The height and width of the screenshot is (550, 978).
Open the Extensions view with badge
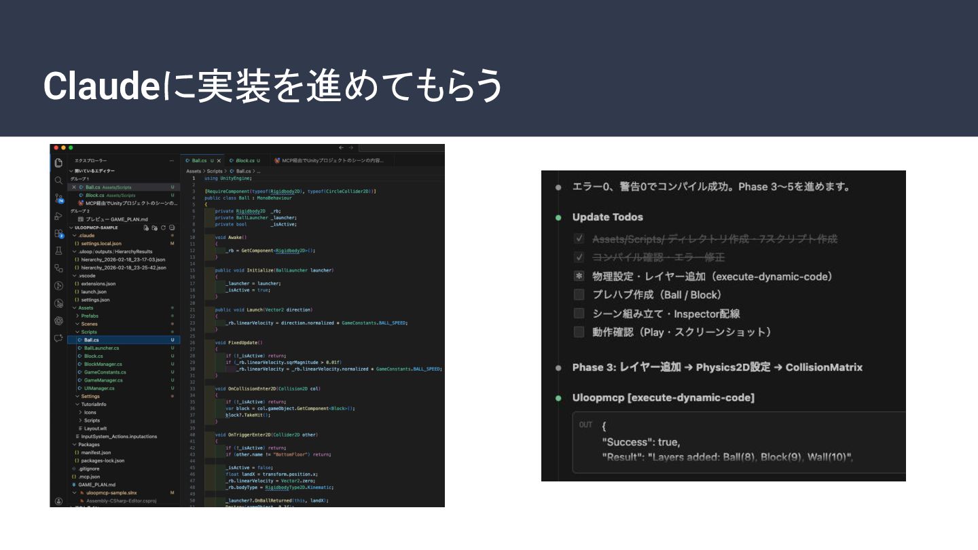(x=58, y=233)
